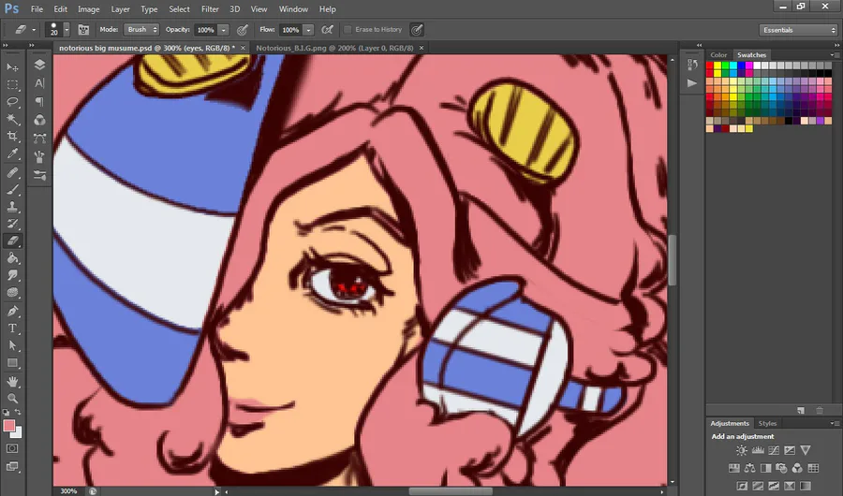Toggle the brush panel button in options bar
Viewport: 843px width, 496px height.
(x=83, y=30)
